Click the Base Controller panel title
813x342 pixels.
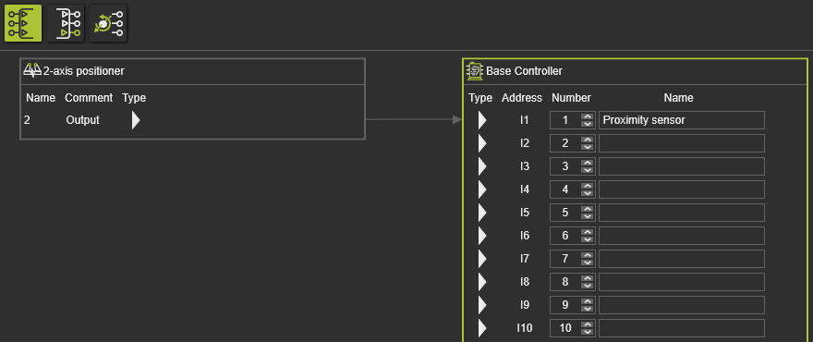click(x=524, y=71)
